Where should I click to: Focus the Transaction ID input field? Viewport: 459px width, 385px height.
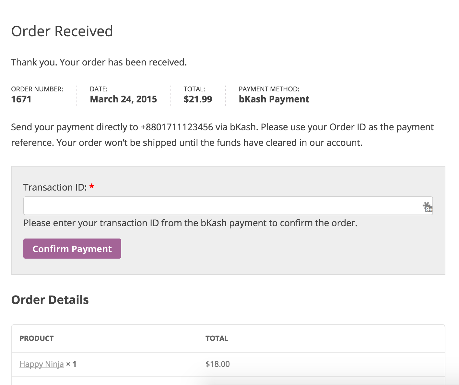coord(220,206)
